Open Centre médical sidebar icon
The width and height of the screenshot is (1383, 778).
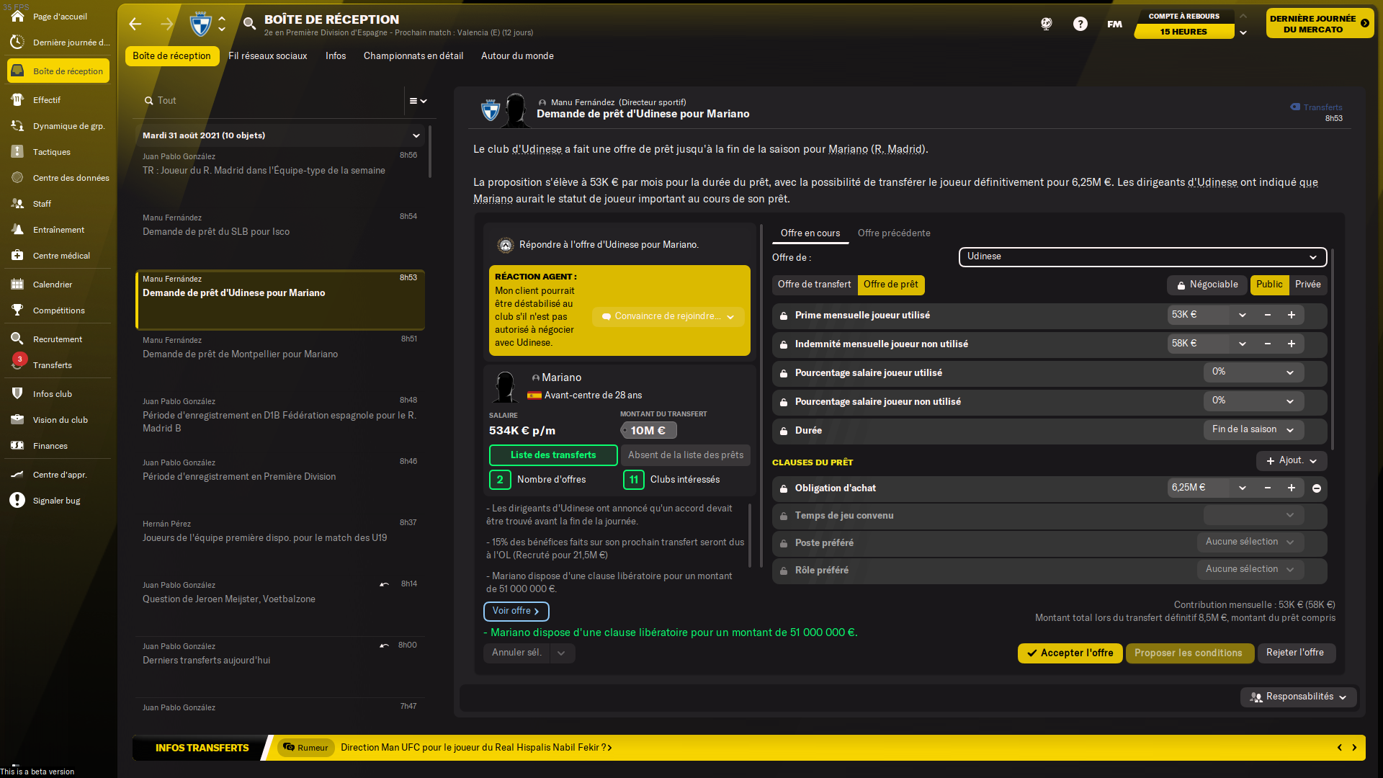click(17, 256)
